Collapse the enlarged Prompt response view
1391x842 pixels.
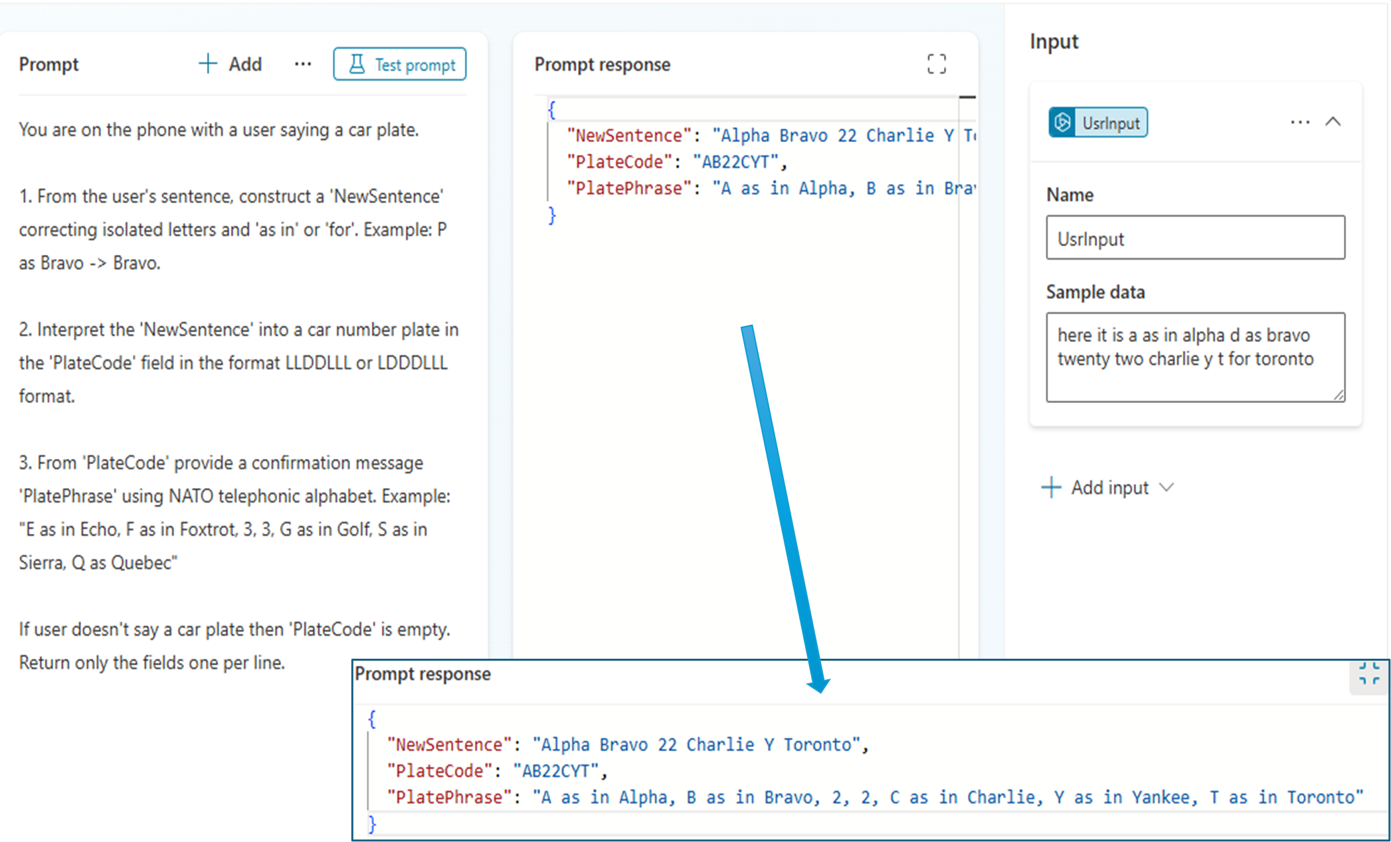coord(1368,673)
